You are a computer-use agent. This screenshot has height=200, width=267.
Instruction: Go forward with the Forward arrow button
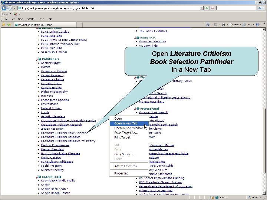(10, 8)
